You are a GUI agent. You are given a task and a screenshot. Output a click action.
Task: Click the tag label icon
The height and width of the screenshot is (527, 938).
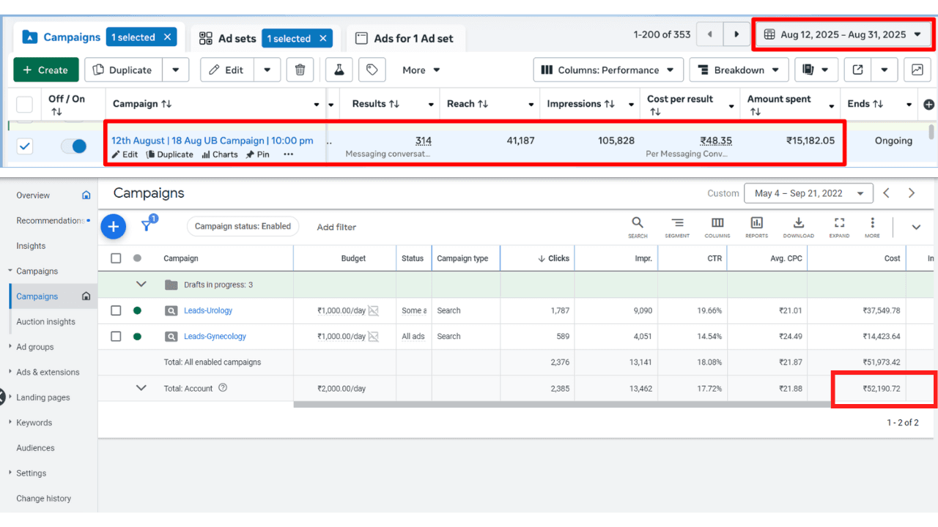[372, 70]
